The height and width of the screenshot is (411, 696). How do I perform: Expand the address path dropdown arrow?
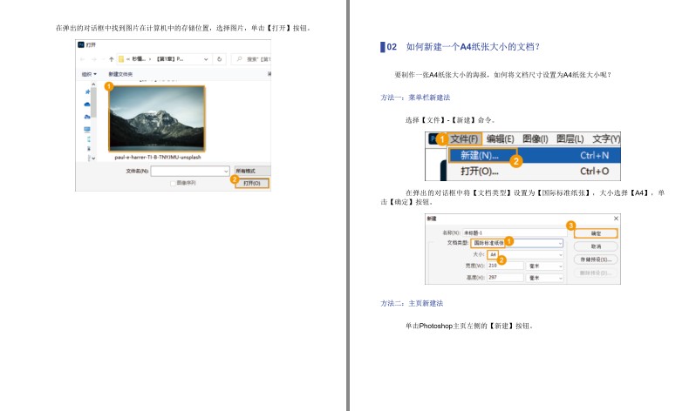pyautogui.click(x=206, y=59)
